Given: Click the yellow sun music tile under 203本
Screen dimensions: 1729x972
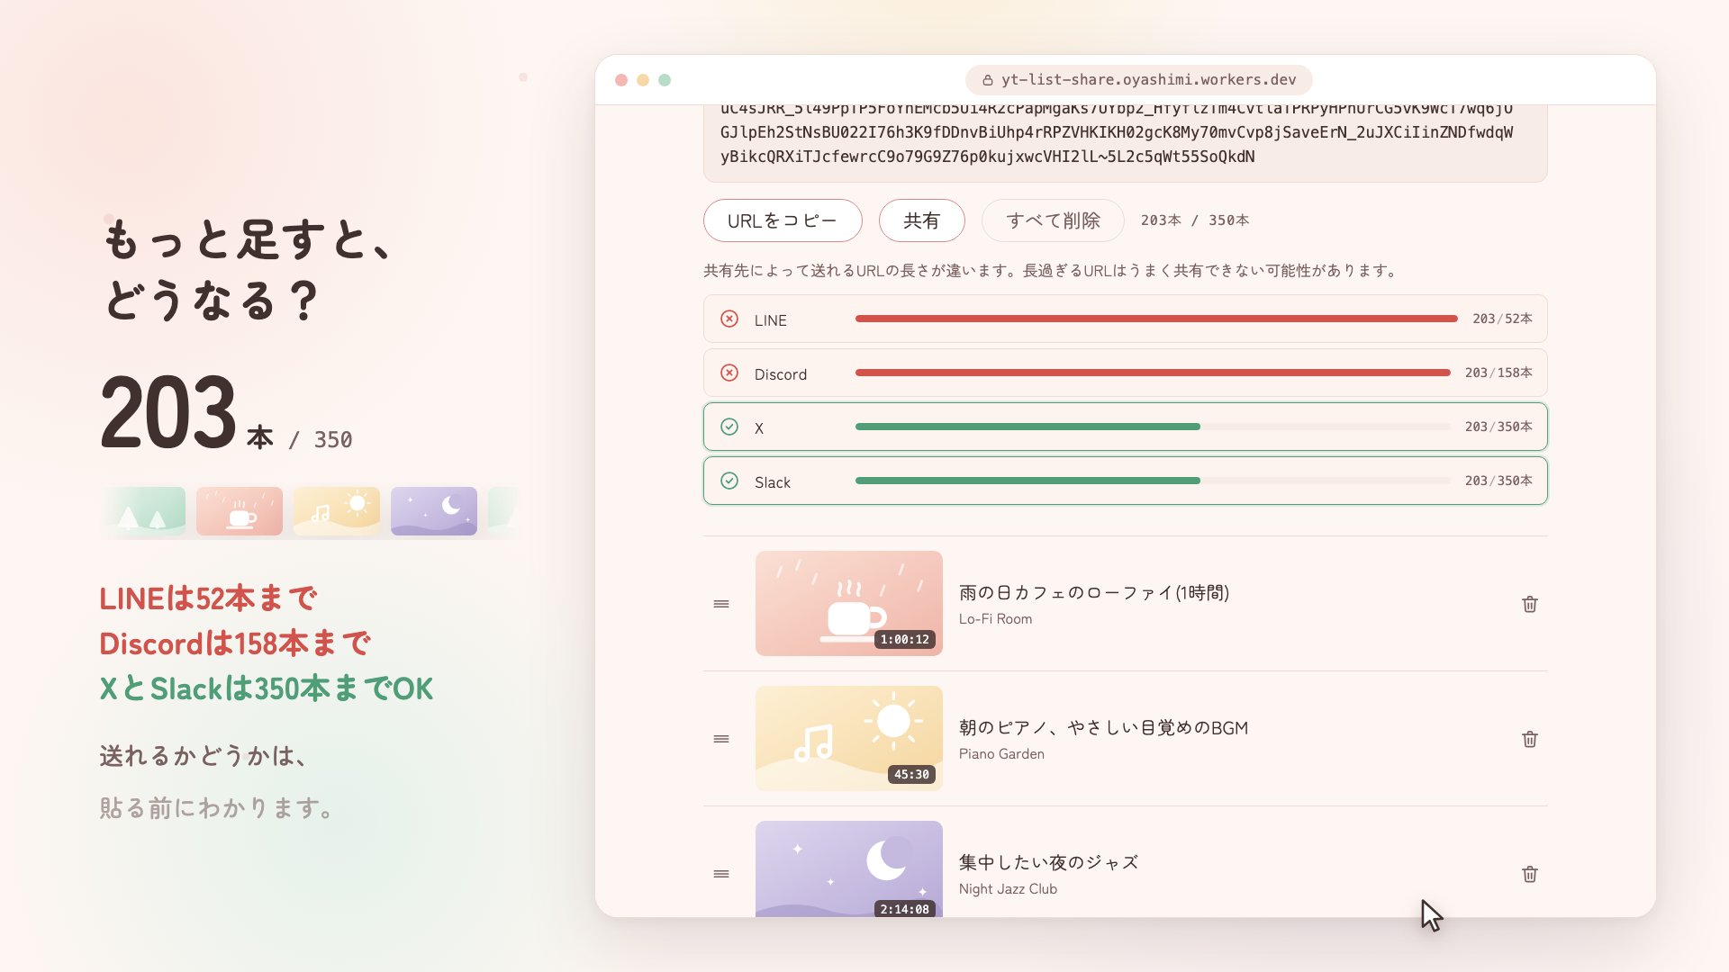Looking at the screenshot, I should 337,511.
